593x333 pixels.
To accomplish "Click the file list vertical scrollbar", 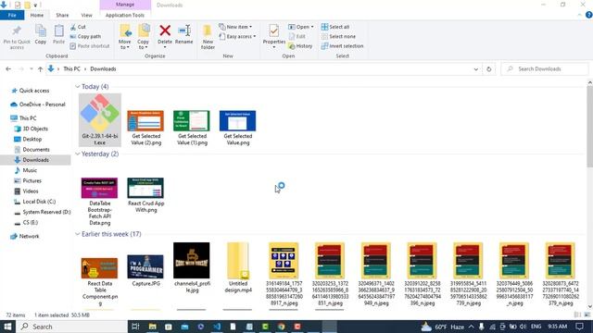I will coord(589,127).
